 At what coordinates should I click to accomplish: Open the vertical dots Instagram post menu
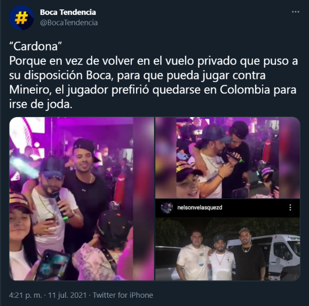(x=290, y=207)
